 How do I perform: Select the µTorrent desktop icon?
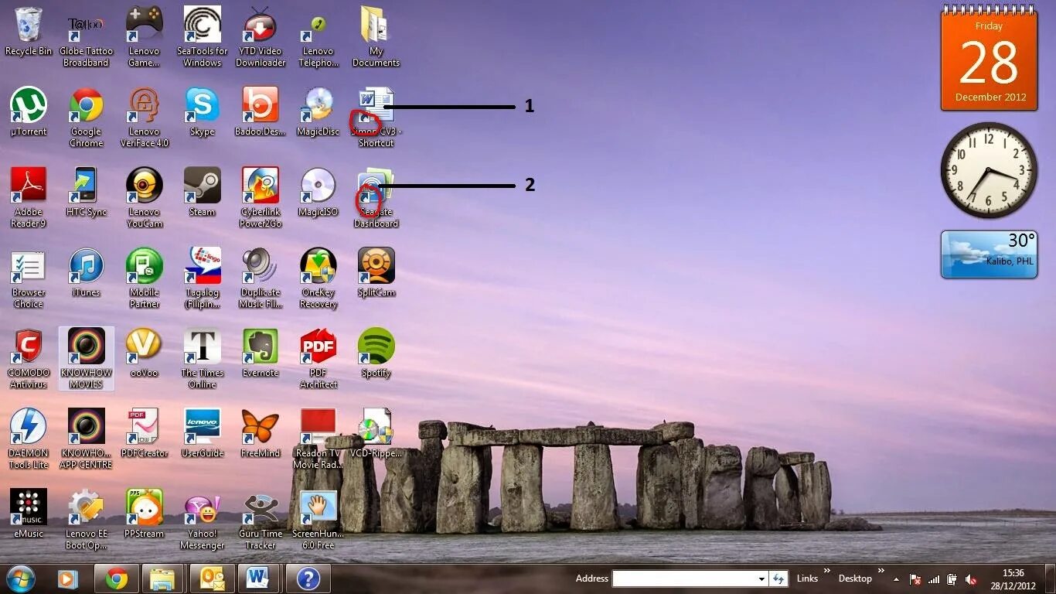click(29, 105)
